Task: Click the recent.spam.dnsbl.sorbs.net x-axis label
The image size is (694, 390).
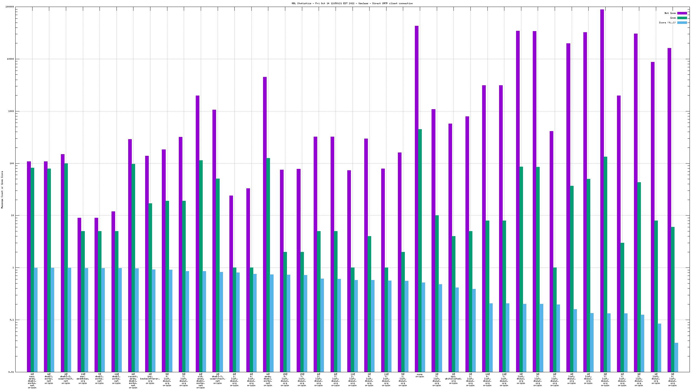Action: pyautogui.click(x=133, y=381)
